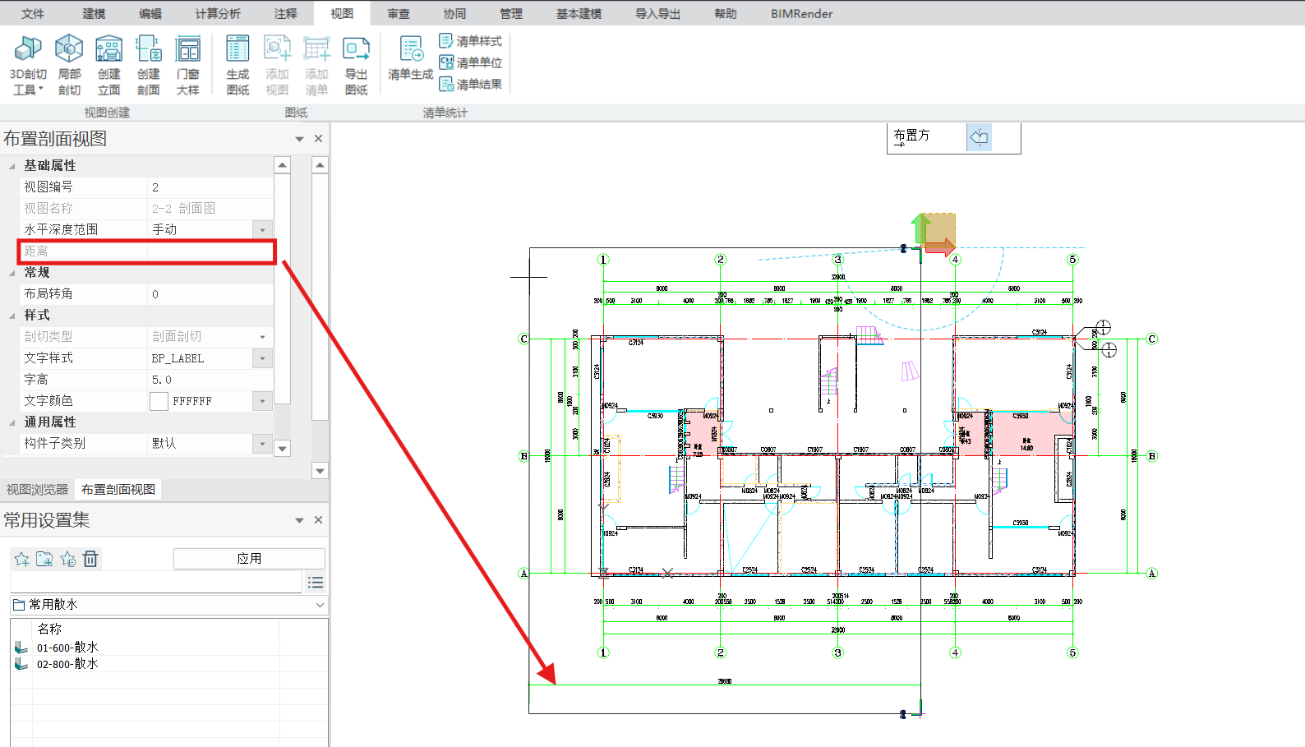The image size is (1305, 747).
Task: Click the trash icon in 常用设置集
Action: click(90, 559)
